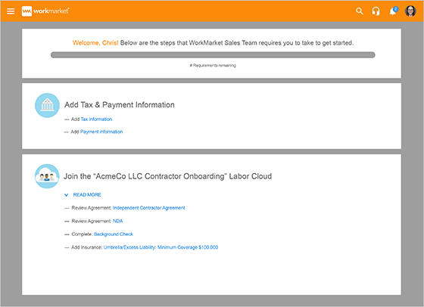The height and width of the screenshot is (307, 424).
Task: Open the Independent Contractor Agreement link
Action: coord(148,208)
